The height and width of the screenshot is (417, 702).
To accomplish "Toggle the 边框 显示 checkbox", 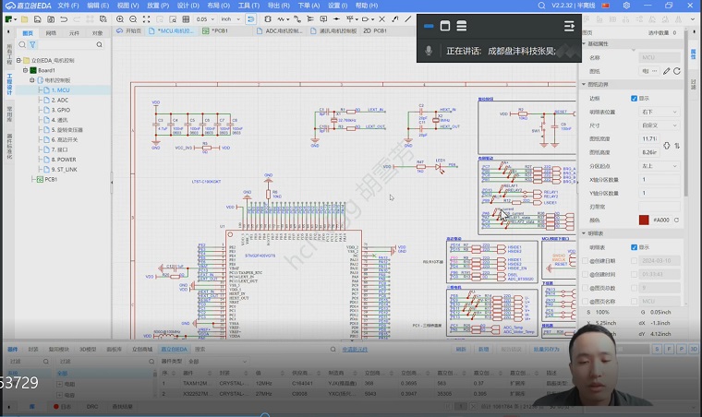I will tap(634, 99).
